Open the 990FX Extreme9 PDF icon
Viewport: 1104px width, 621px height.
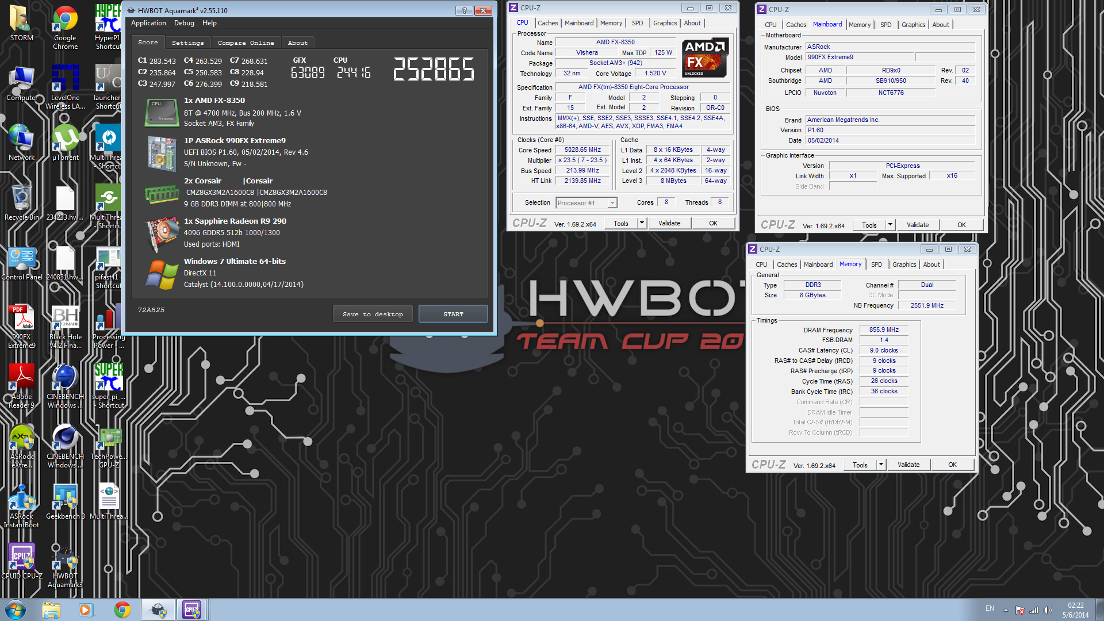click(x=21, y=326)
